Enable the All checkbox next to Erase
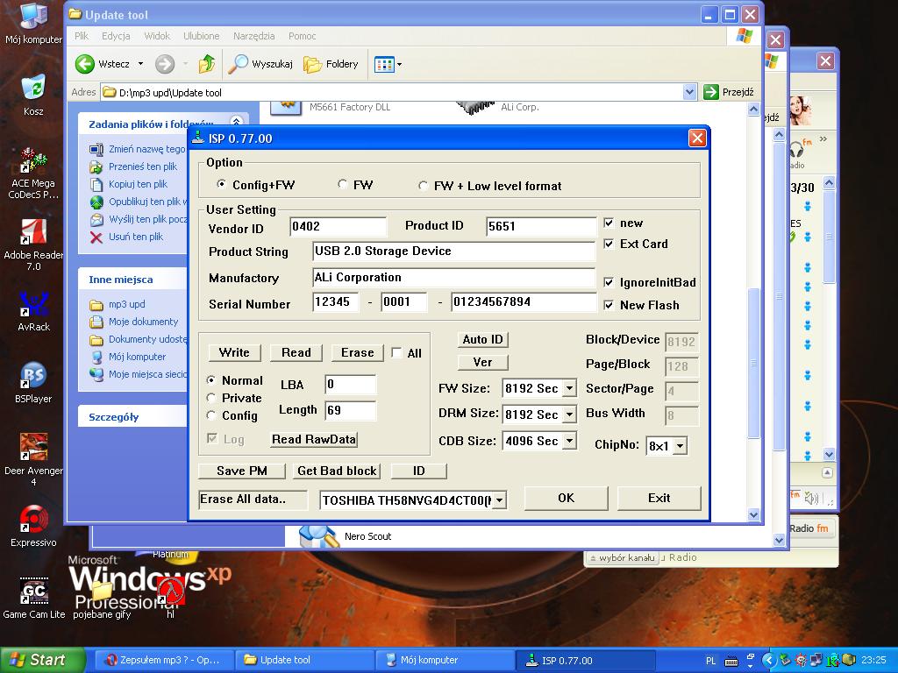 click(x=396, y=353)
